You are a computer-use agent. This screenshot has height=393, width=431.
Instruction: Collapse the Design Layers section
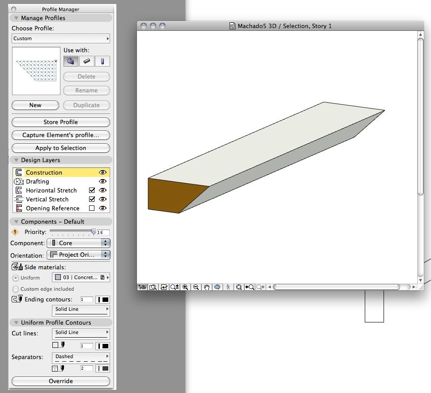pyautogui.click(x=16, y=160)
